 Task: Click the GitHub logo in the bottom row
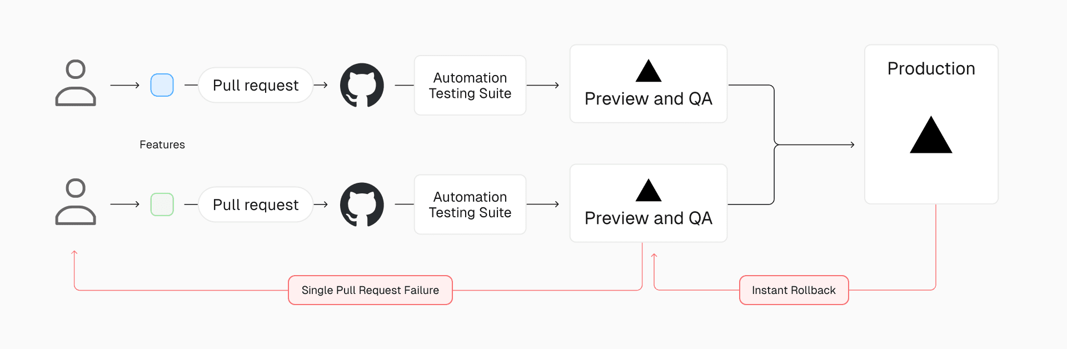point(362,205)
